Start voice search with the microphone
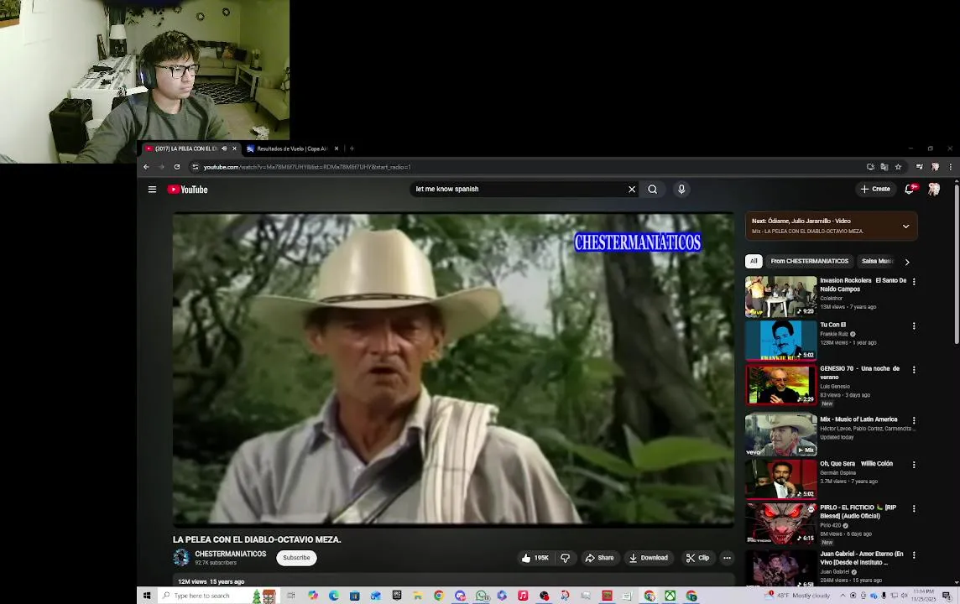 681,189
